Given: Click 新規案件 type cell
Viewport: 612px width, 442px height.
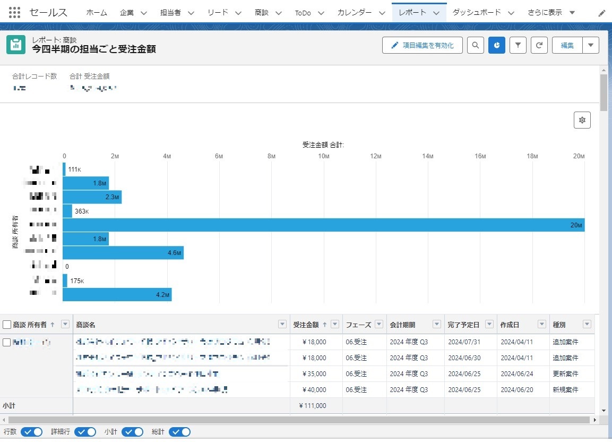Looking at the screenshot, I should tap(565, 389).
